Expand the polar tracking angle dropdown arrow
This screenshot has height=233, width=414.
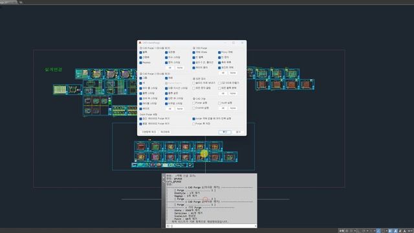point(367,231)
